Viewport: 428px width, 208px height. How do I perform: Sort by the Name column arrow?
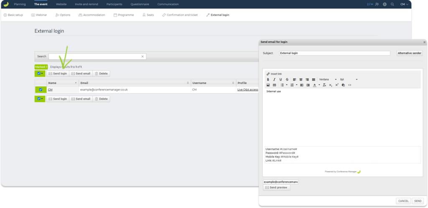76,83
